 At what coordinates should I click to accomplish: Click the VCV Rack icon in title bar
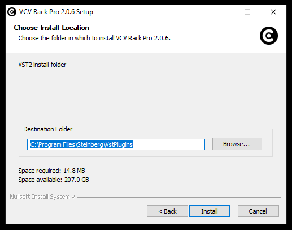click(x=12, y=12)
